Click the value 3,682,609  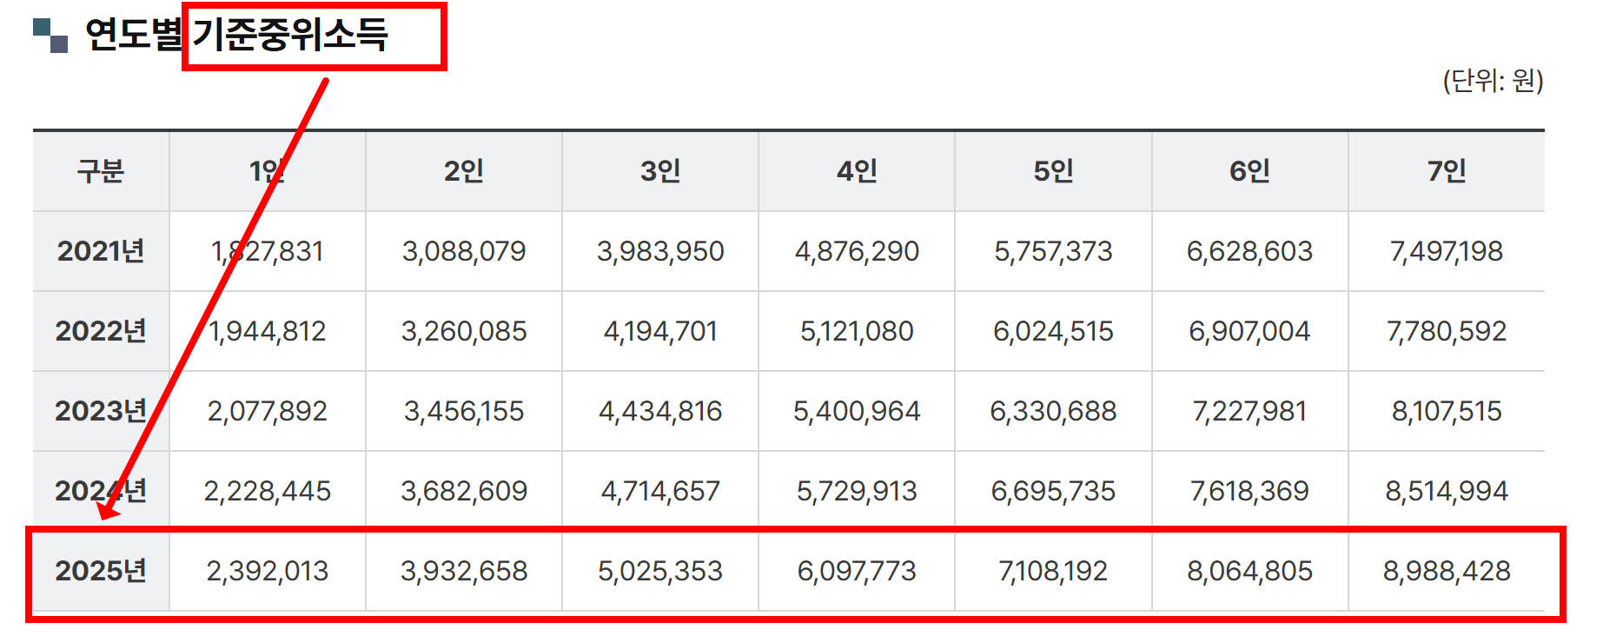tap(464, 491)
